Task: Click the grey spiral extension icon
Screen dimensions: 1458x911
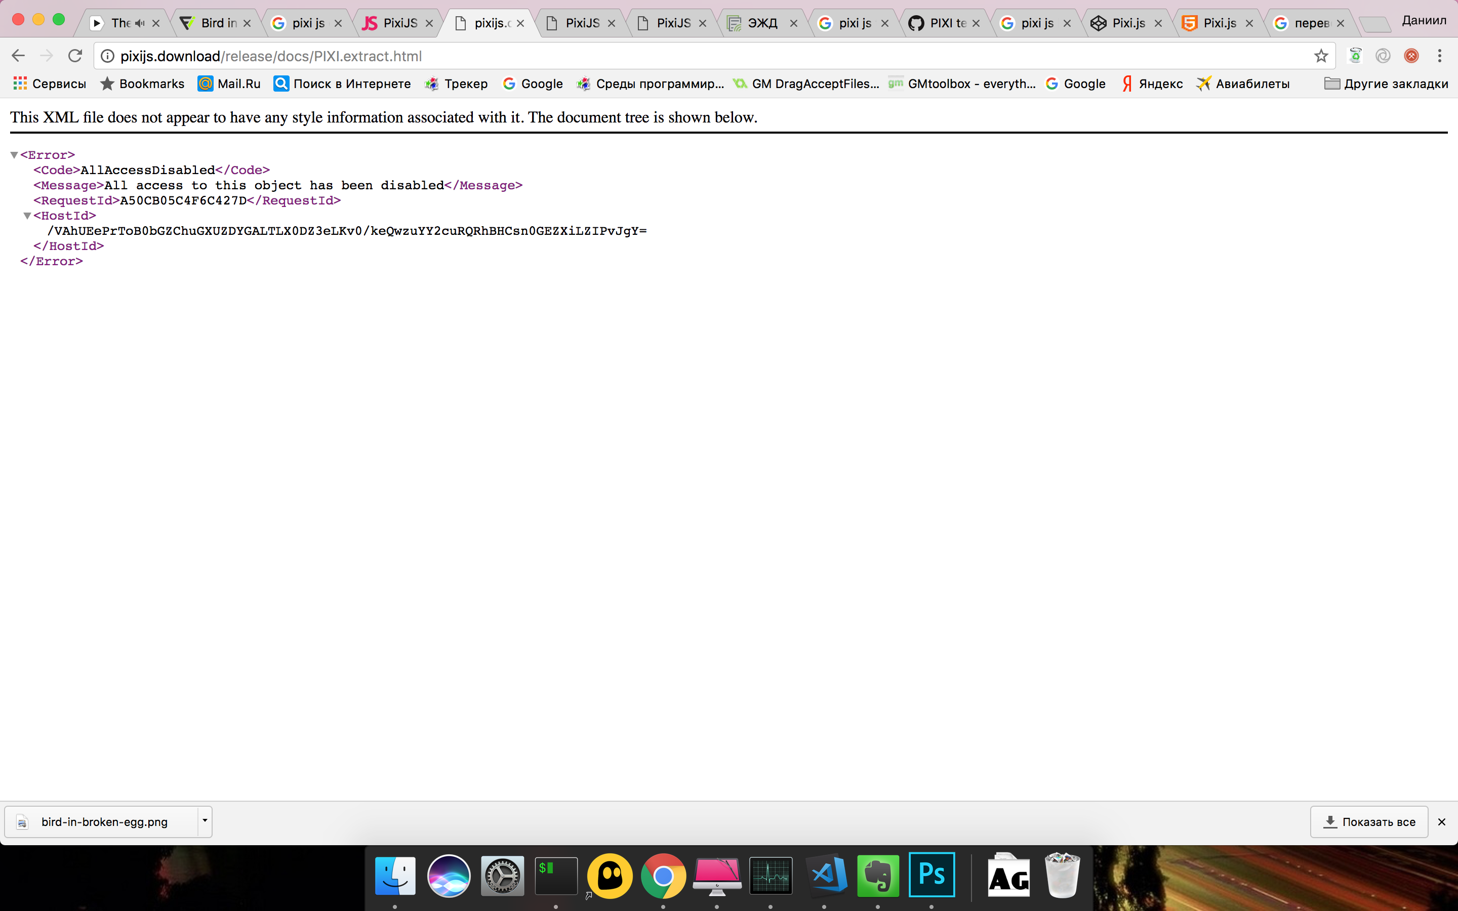Action: point(1383,56)
